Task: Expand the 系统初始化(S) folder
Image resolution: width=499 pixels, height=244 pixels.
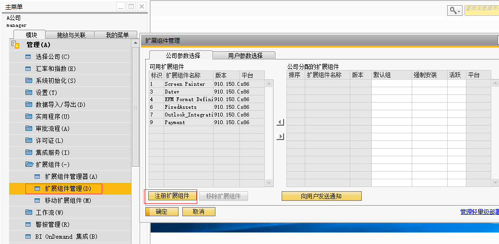Action: (70, 81)
